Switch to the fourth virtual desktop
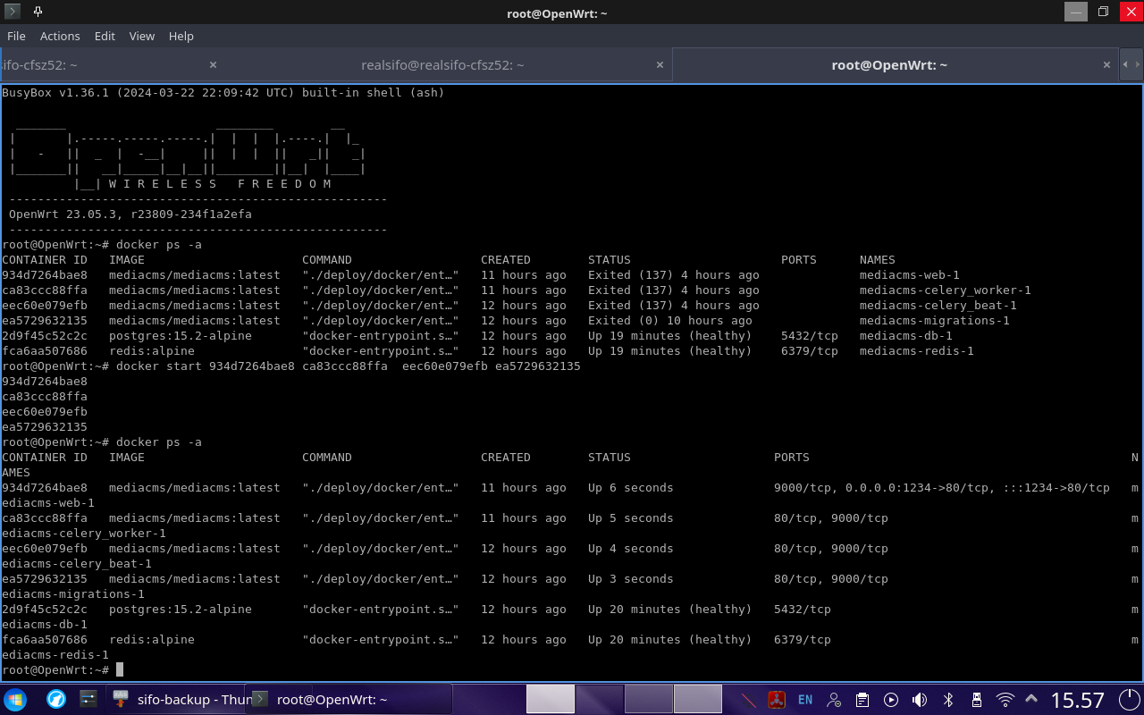 pos(697,699)
